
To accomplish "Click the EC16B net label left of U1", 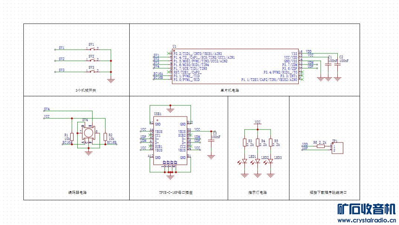I will pos(158,78).
